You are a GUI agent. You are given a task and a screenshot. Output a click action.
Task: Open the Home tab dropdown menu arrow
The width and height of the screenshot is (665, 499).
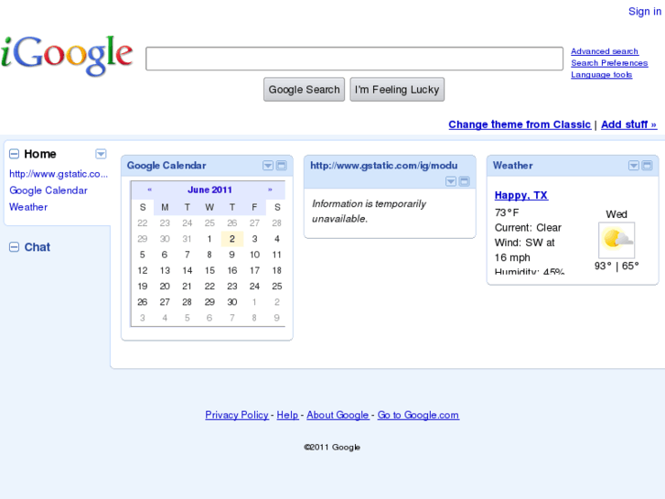101,154
